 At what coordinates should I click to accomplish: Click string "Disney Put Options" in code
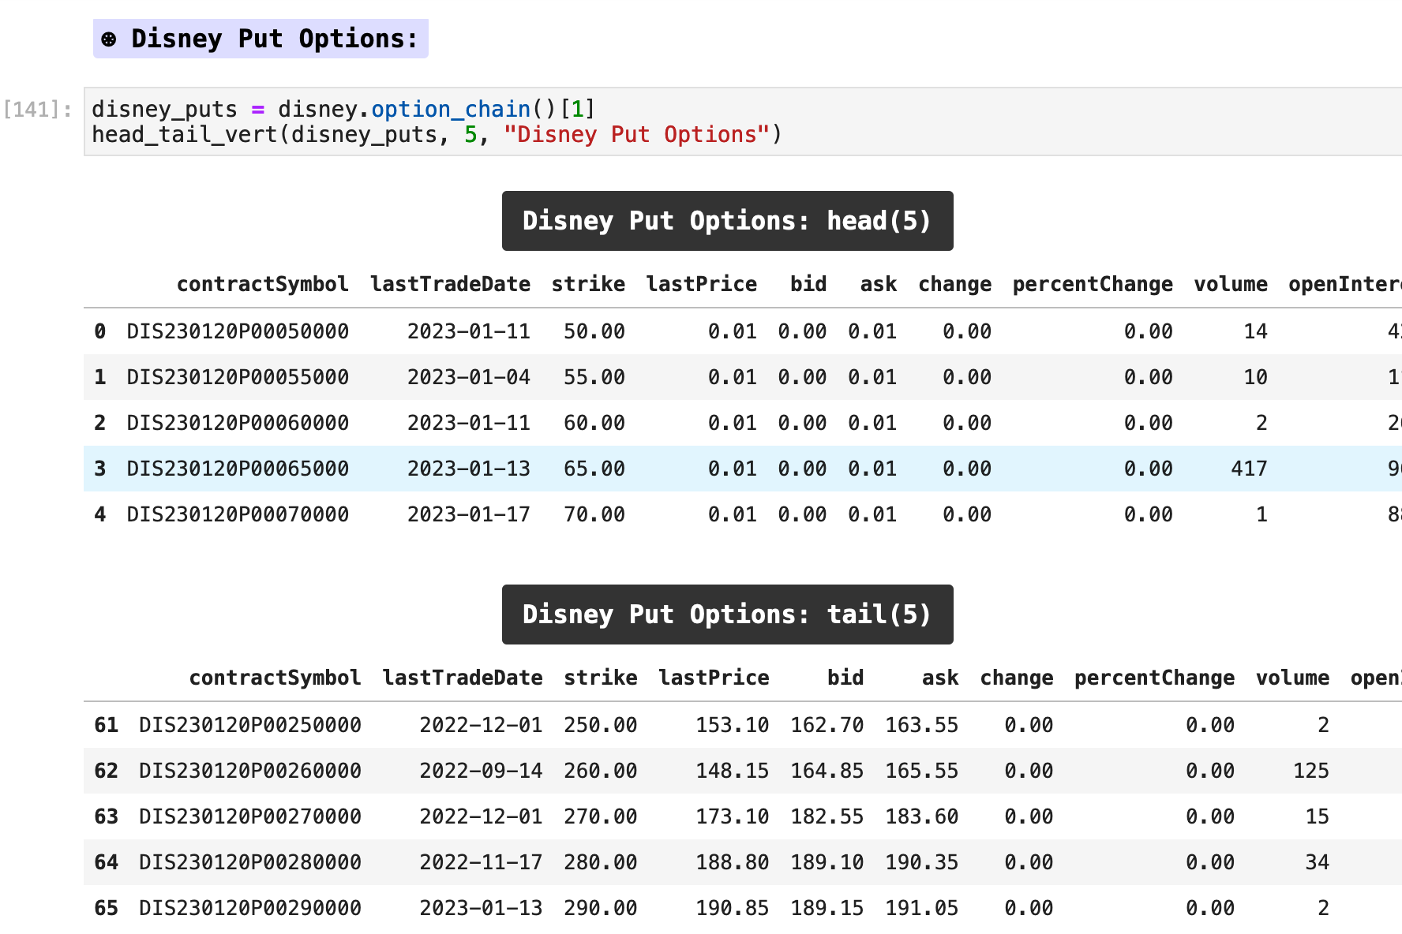tap(636, 134)
